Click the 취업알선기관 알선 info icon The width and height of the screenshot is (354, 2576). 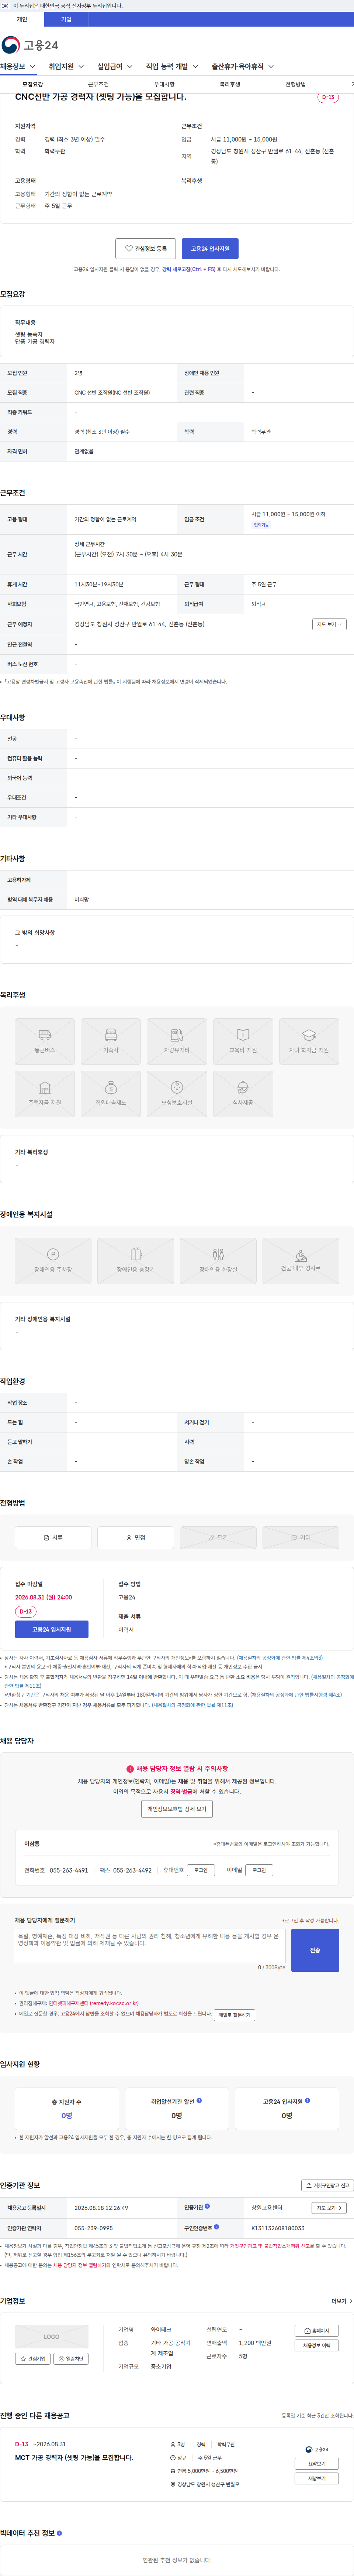199,2100
